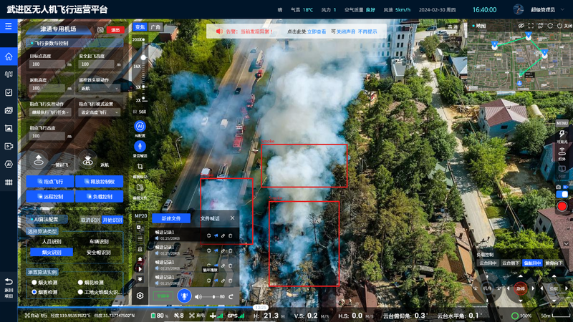Click the 远程控制 button
This screenshot has height=322, width=573.
click(50, 196)
